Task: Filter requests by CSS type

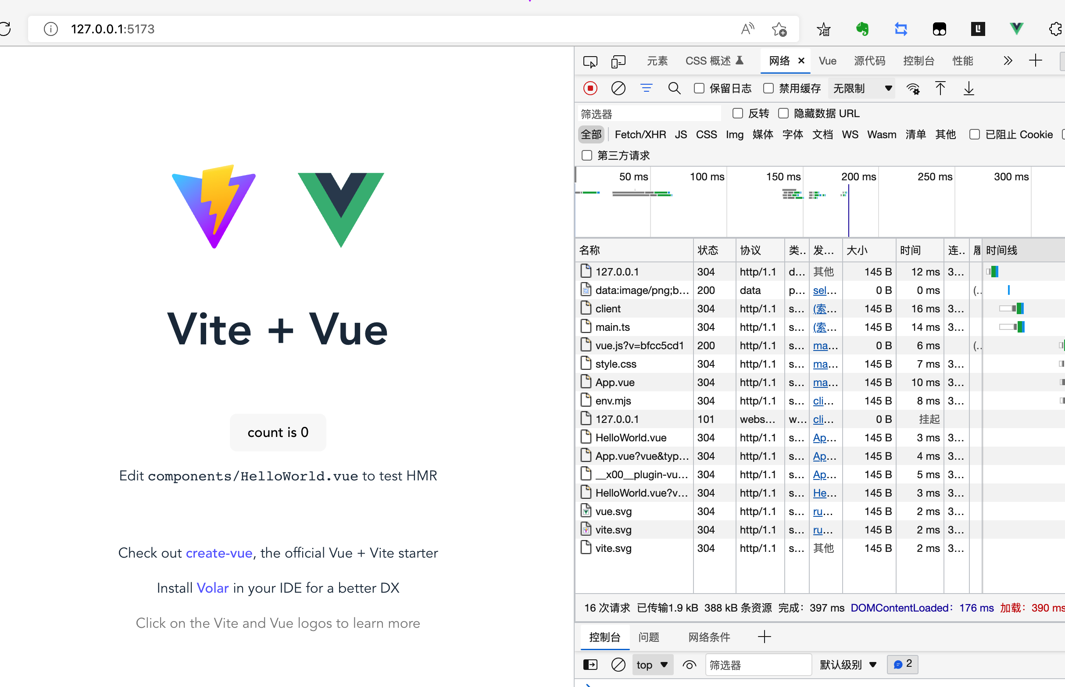Action: click(707, 134)
